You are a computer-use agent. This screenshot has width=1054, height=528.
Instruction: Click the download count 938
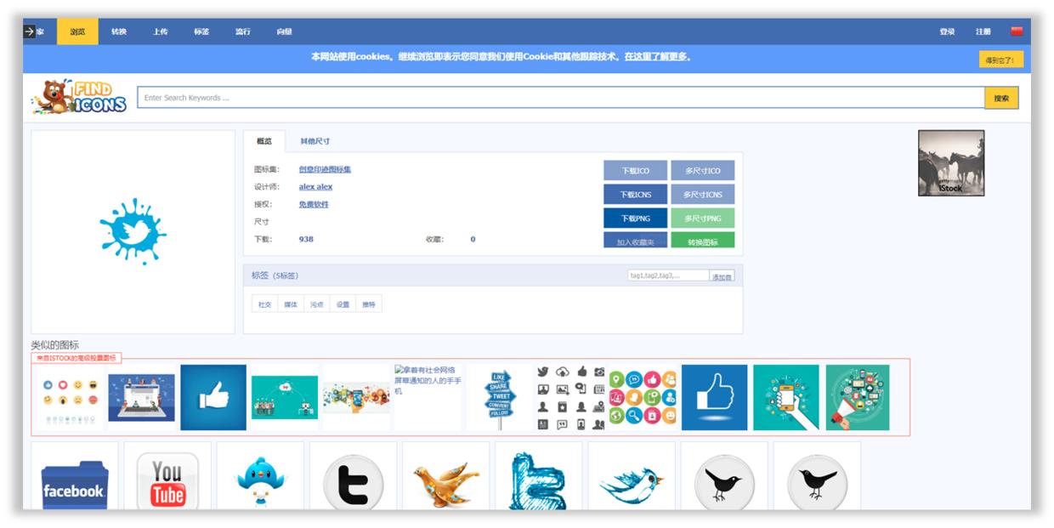tap(306, 239)
